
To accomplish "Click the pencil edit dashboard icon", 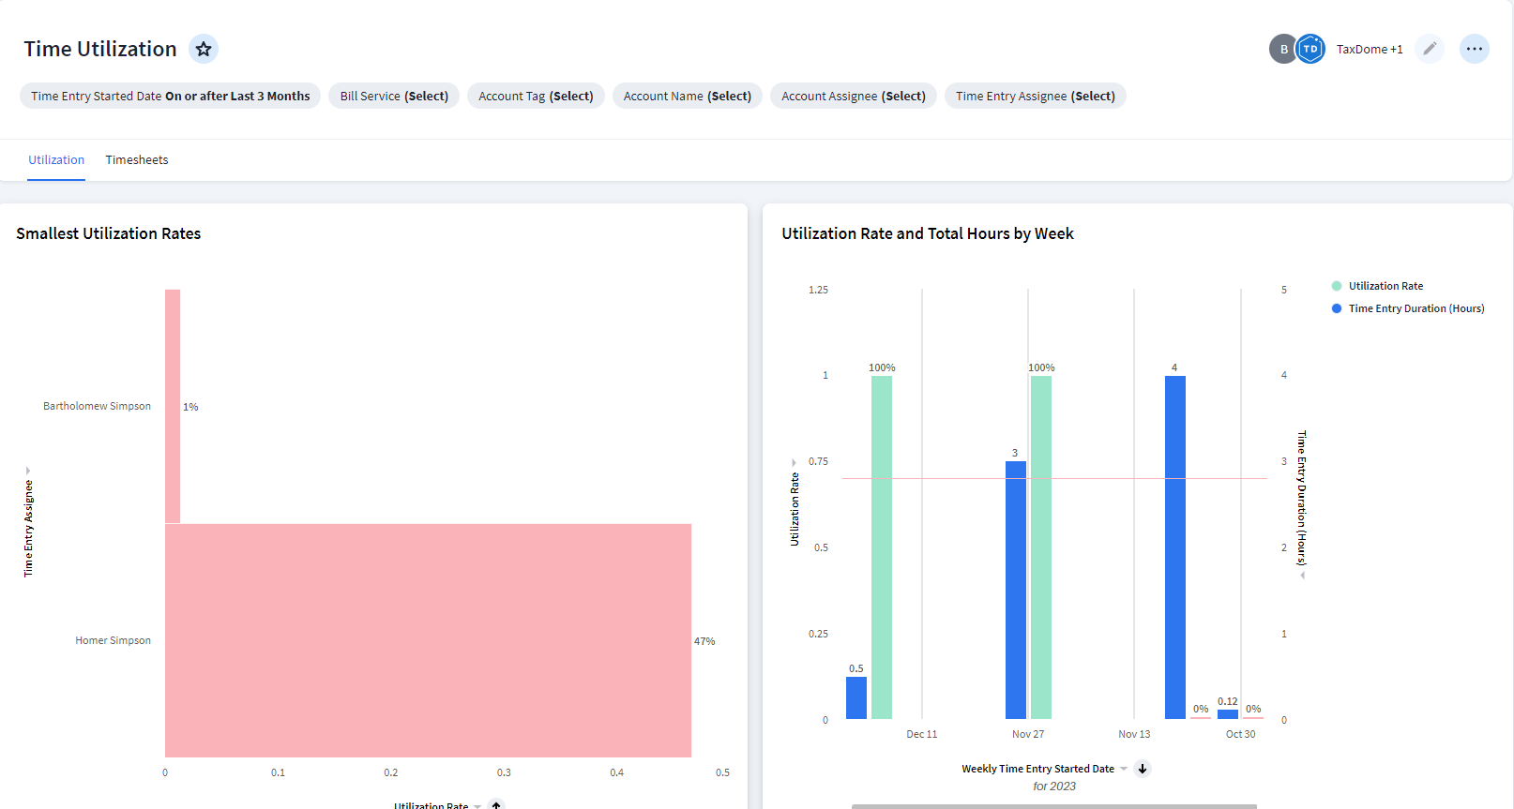I will [x=1430, y=49].
